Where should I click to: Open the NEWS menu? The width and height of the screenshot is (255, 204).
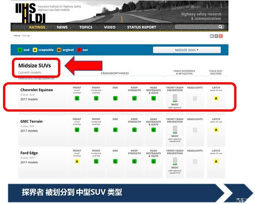[x=62, y=27]
